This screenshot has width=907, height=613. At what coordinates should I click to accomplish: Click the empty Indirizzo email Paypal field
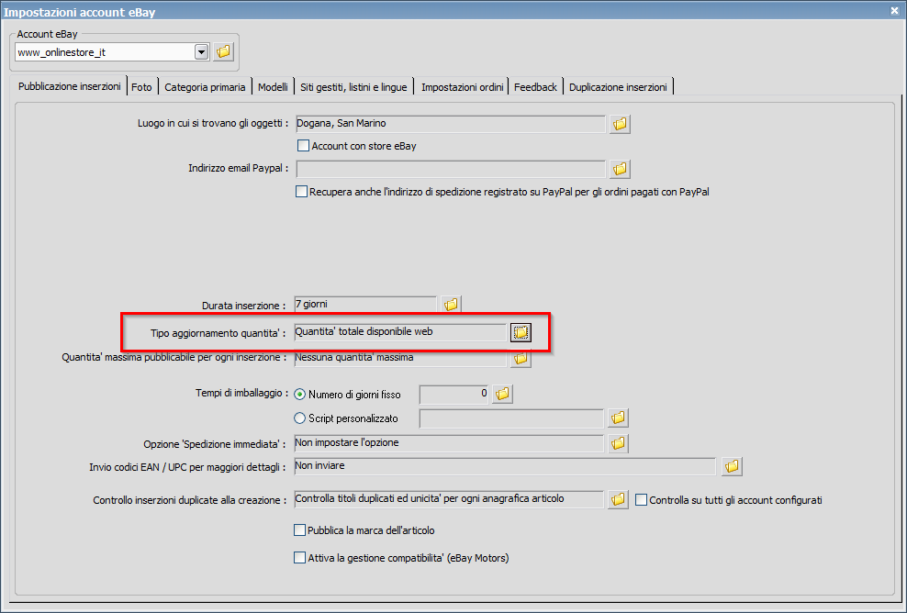click(x=451, y=169)
